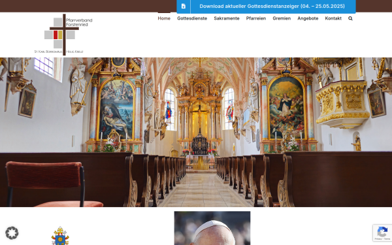Click the document download icon in blue banner
The image size is (392, 245).
coord(184,7)
